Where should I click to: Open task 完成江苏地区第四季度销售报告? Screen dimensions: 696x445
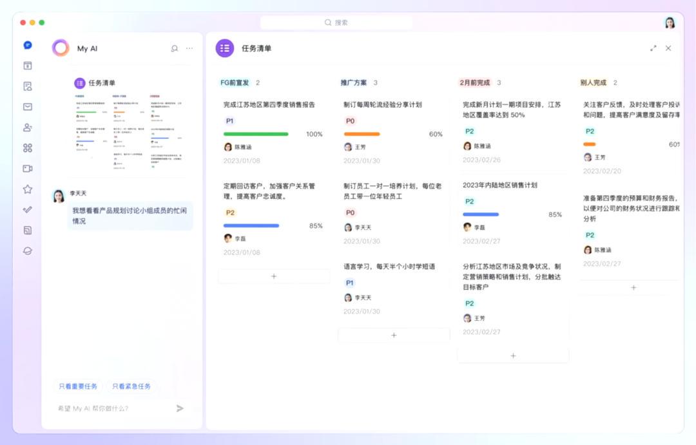tap(269, 105)
